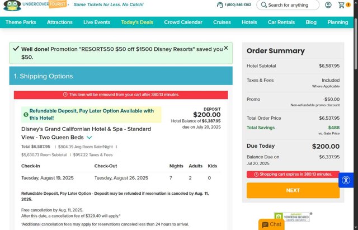The height and width of the screenshot is (230, 358).
Task: Click the Hotel Subtotal $6,587.95 value
Action: 329,66
